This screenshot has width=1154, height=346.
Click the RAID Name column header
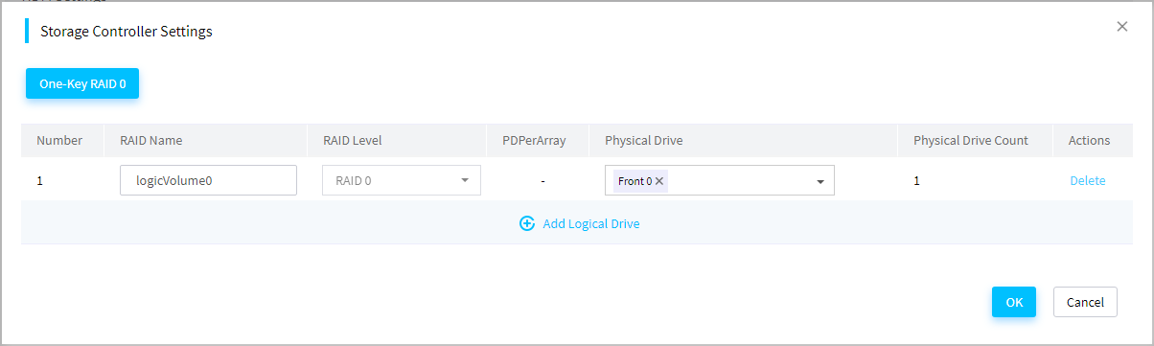[151, 140]
